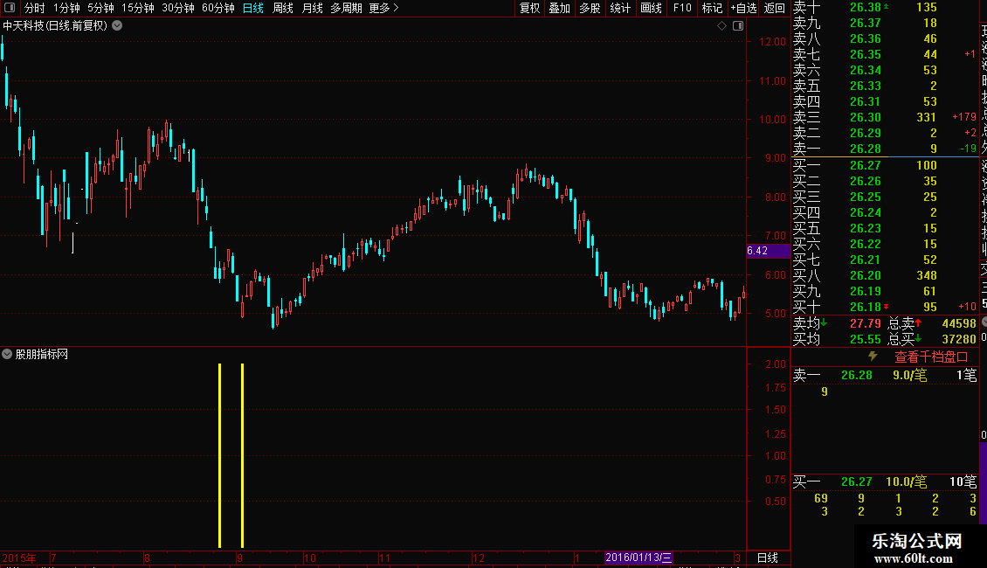The image size is (987, 568).
Task: Select the 买十 row at 26.18
Action: (x=885, y=307)
